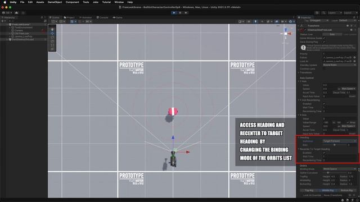The image size is (360, 202).
Task: Toggle Recenter To Target Heading Enabled checkbox
Action: pos(324,153)
